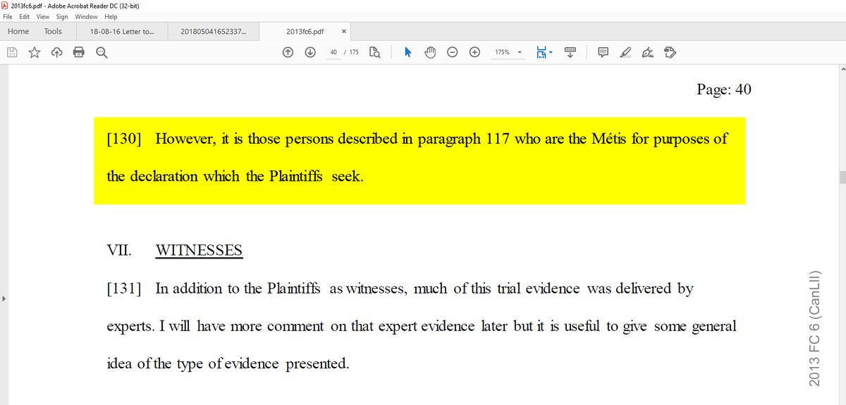Open the View menu

(x=43, y=16)
